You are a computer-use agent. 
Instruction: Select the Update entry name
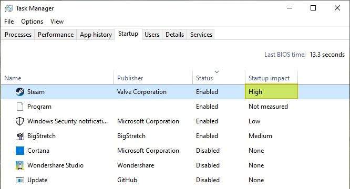click(37, 180)
